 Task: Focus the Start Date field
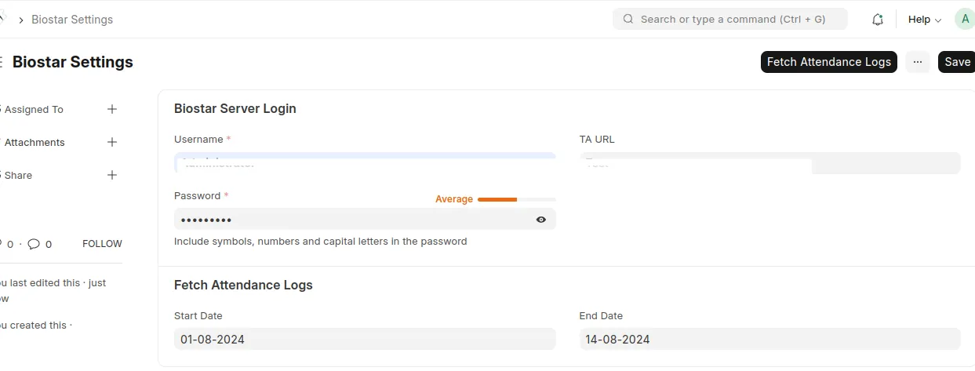[365, 339]
